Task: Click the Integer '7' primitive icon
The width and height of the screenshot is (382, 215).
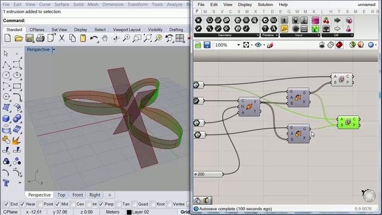Action: (x=265, y=29)
